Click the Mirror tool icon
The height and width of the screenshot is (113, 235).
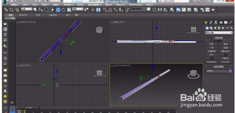pos(160,10)
